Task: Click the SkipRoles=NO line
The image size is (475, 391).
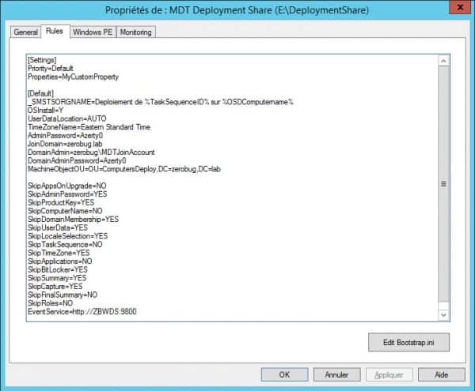Action: 51,303
